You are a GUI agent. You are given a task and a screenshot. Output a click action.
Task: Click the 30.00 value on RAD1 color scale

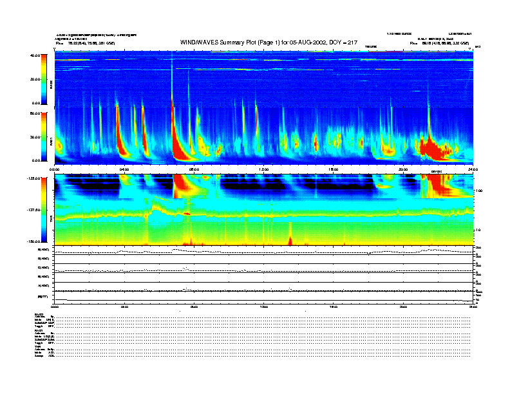coord(35,137)
